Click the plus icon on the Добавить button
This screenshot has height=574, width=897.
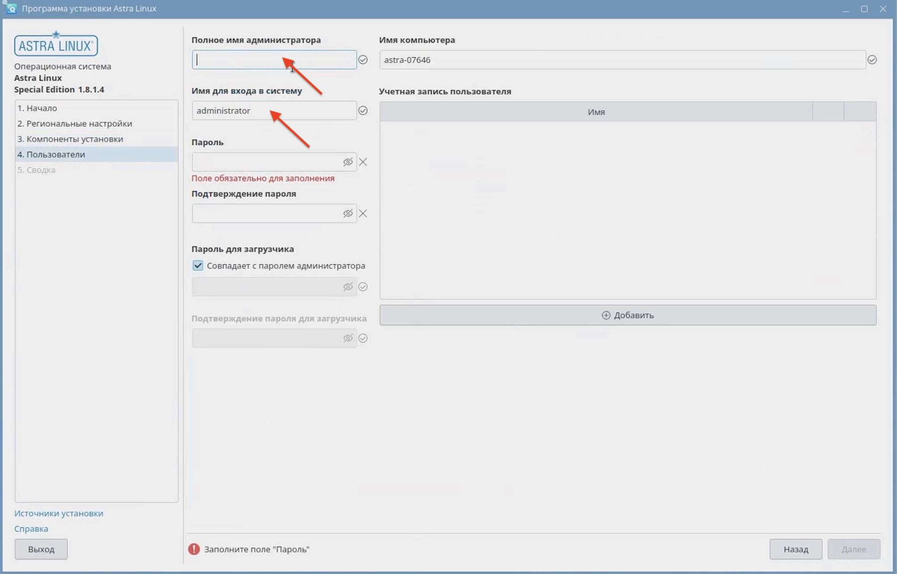click(x=606, y=315)
